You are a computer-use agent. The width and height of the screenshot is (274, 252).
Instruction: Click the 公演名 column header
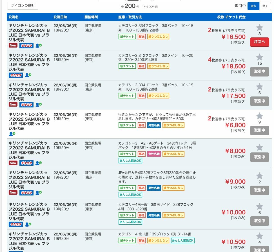[x=14, y=17]
